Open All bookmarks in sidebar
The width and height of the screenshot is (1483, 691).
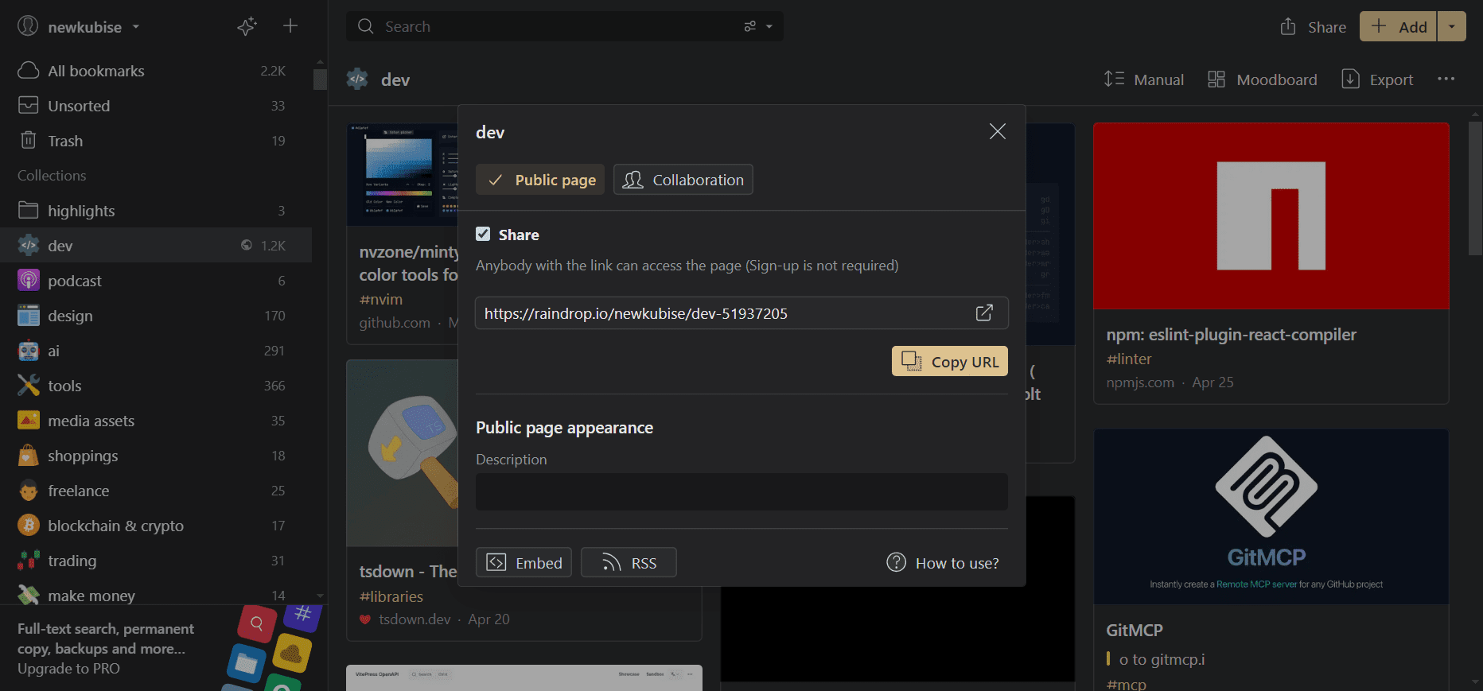(156, 71)
